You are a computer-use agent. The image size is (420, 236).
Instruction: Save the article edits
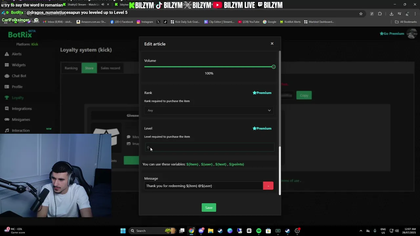(x=209, y=208)
